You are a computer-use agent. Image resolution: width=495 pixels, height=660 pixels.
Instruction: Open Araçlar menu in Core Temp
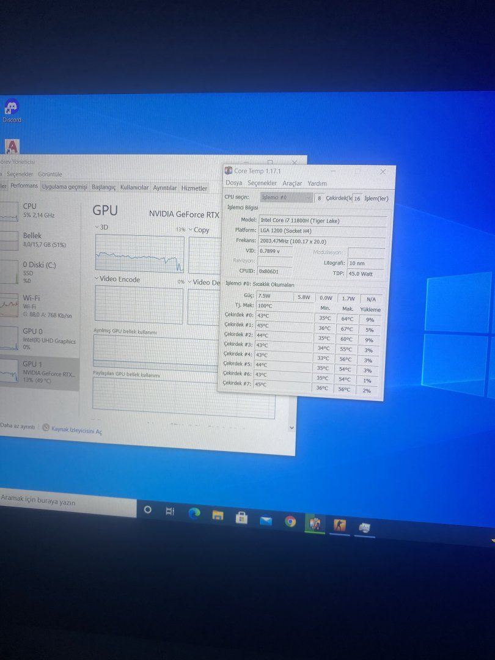[292, 183]
